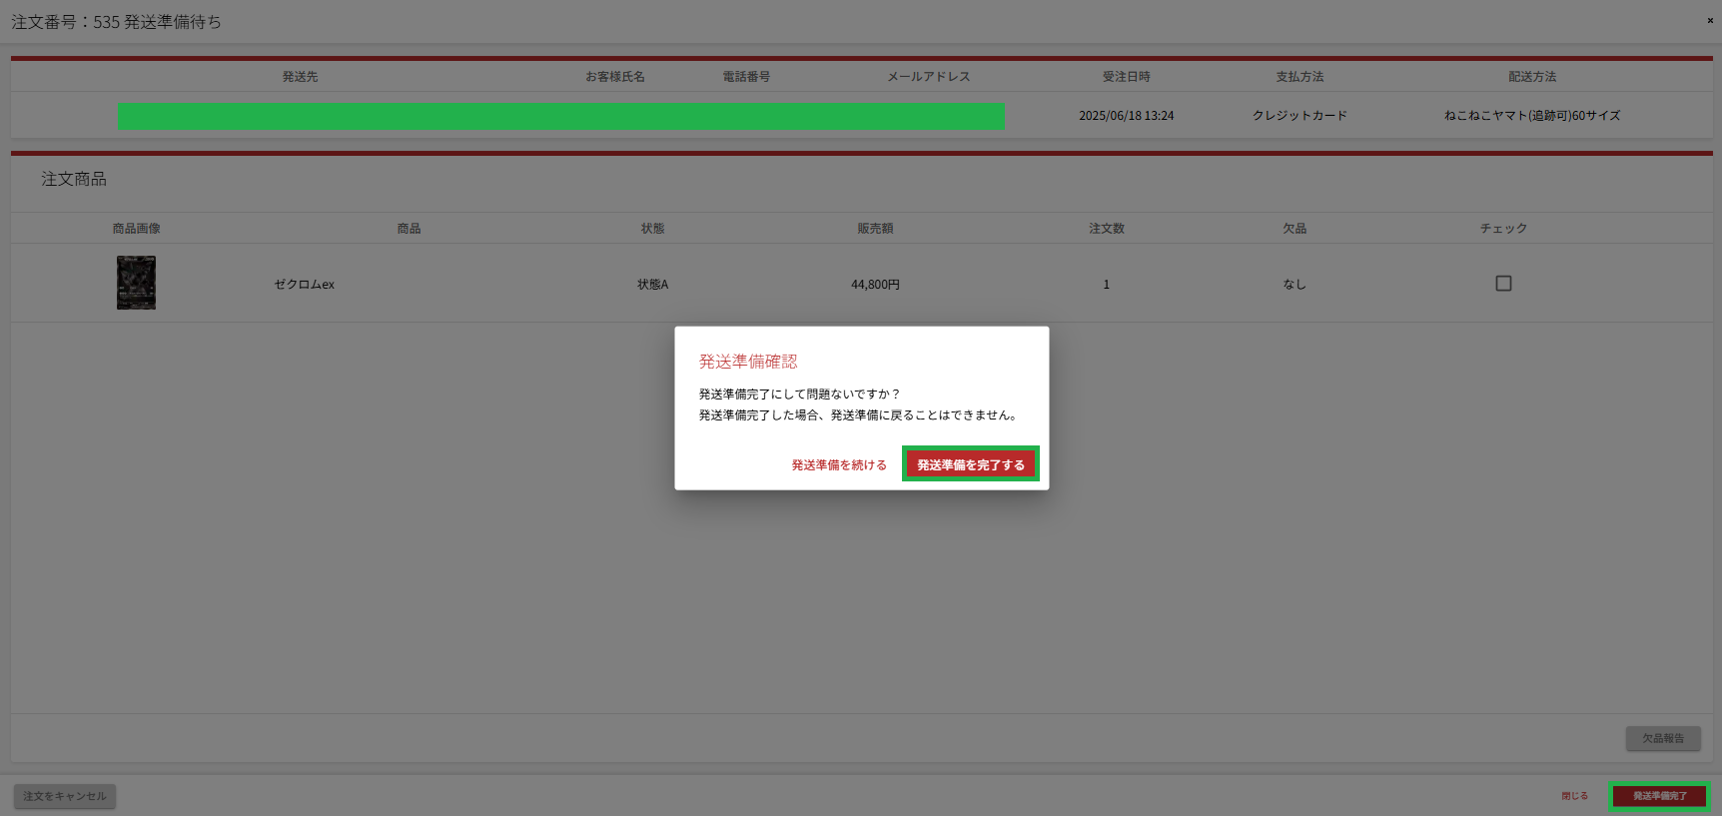Click the green masked customer info bar
The height and width of the screenshot is (816, 1722).
(560, 116)
